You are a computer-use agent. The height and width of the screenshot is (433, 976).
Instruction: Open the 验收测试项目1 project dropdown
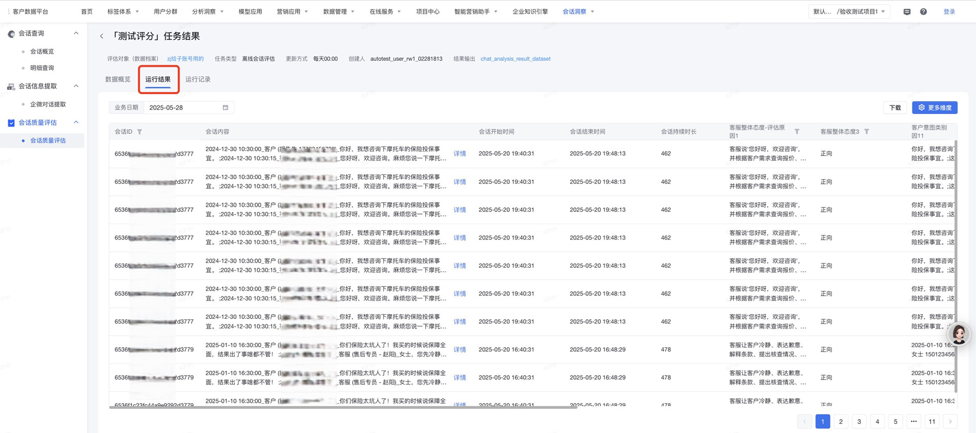pos(849,12)
